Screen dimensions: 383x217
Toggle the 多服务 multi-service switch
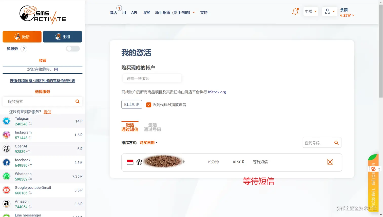point(73,49)
